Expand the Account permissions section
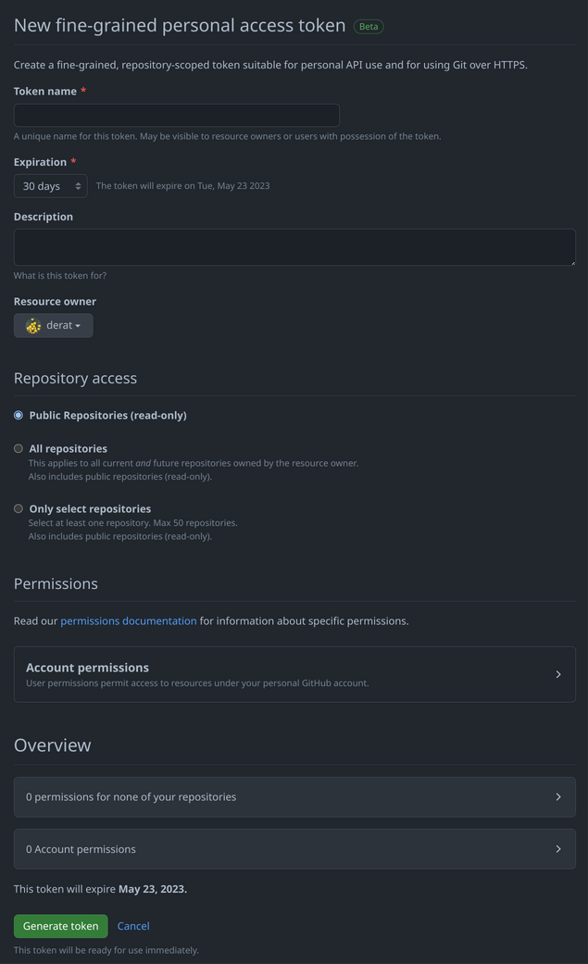This screenshot has height=964, width=588. click(x=294, y=674)
